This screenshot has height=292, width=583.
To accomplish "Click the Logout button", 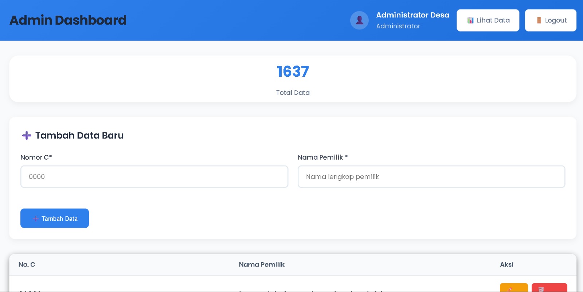I will (551, 20).
